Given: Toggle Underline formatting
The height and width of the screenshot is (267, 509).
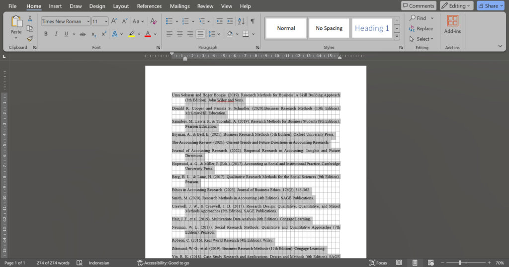Looking at the screenshot, I should (x=66, y=34).
